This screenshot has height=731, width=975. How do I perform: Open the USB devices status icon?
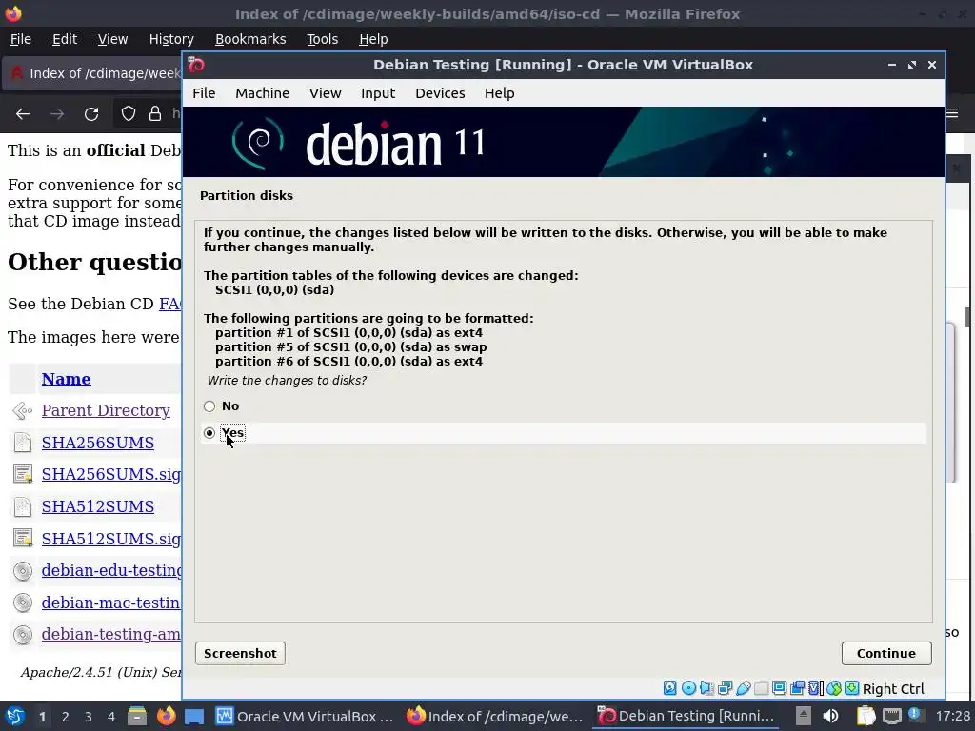pos(743,688)
